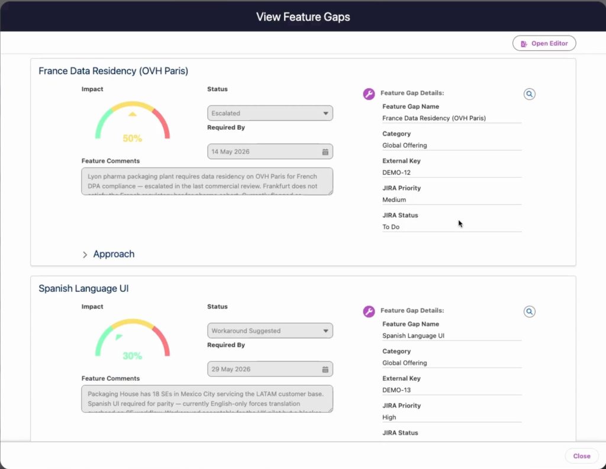Click the 30% impact gauge
The width and height of the screenshot is (606, 469).
(x=132, y=339)
